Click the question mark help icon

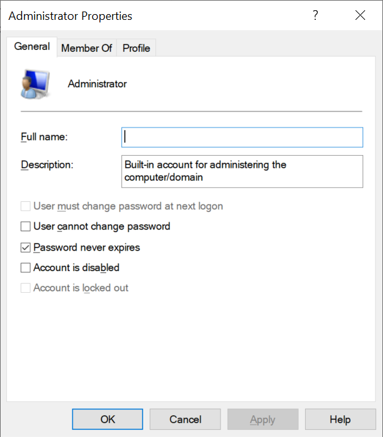pos(315,15)
